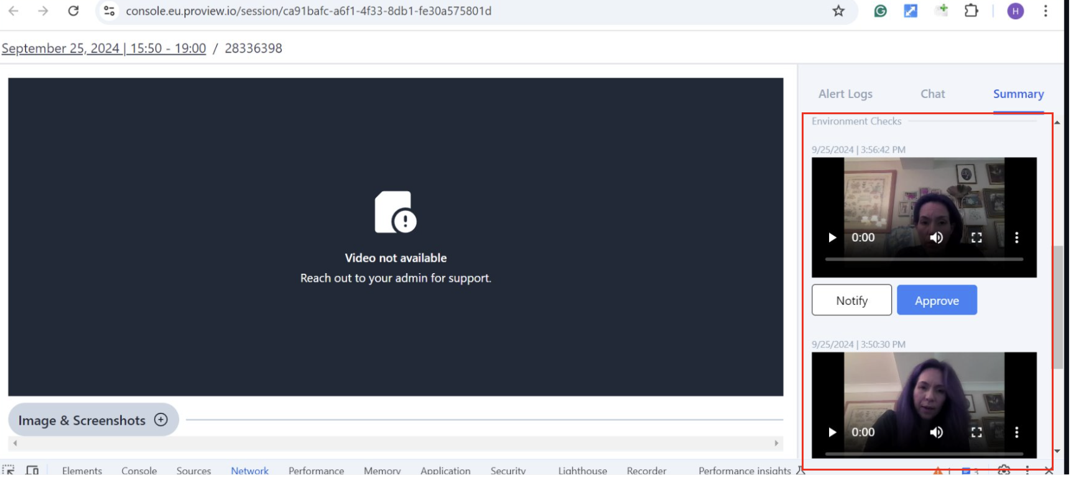
Task: Go forward with the browser forward arrow
Action: tap(43, 11)
